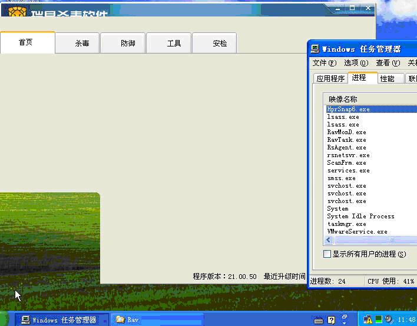417x326 pixels.
Task: Select HprSnap6.exe process row
Action: click(372, 109)
